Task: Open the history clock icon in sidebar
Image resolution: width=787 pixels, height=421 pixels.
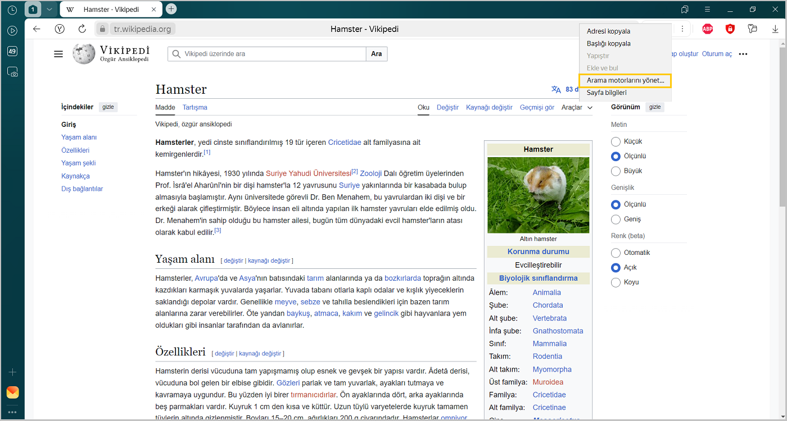Action: pyautogui.click(x=12, y=10)
